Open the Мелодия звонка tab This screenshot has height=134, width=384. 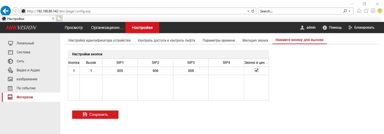pos(255,40)
